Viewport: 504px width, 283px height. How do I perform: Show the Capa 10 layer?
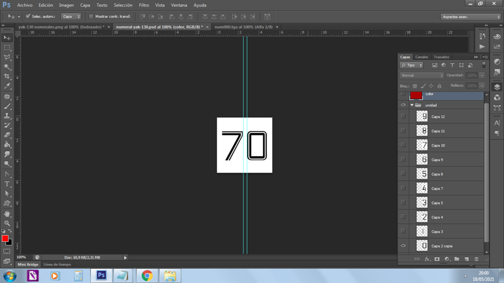pos(403,145)
